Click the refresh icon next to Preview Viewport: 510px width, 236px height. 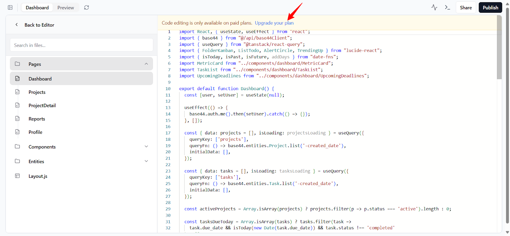point(86,7)
